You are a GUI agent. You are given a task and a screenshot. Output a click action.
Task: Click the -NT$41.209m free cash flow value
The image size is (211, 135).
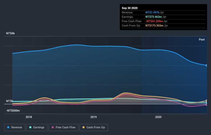[154, 21]
